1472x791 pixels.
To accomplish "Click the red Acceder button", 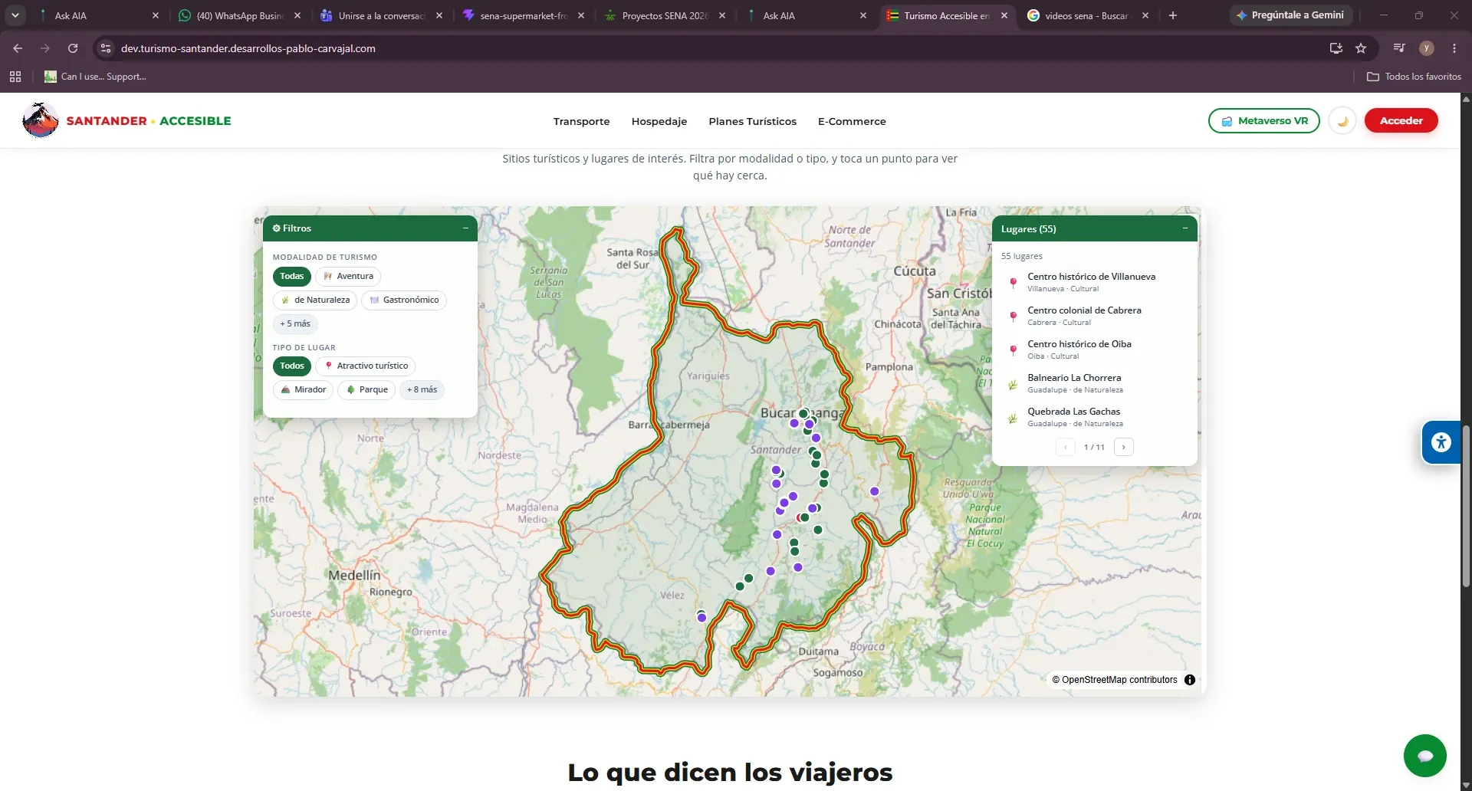I will click(x=1401, y=120).
